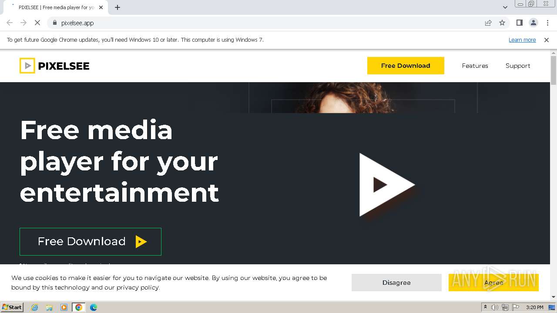Close the PIXELSEE browser tab

point(101,7)
